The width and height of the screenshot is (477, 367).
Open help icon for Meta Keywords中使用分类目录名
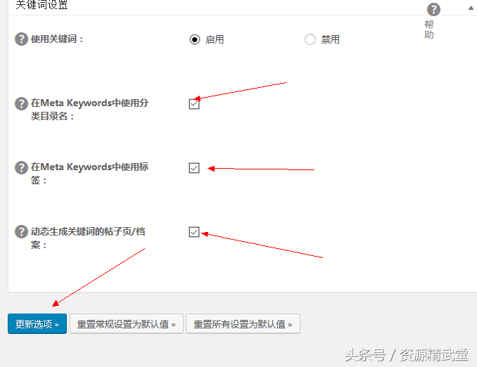coord(21,103)
